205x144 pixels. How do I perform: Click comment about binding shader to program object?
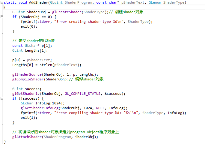tap(66, 132)
